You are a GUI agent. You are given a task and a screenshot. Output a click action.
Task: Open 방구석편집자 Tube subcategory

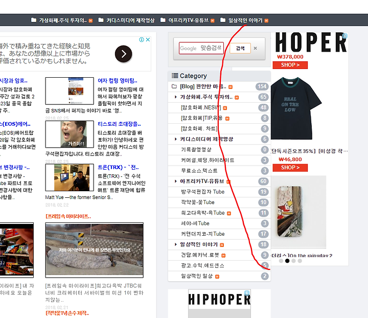[x=203, y=192]
